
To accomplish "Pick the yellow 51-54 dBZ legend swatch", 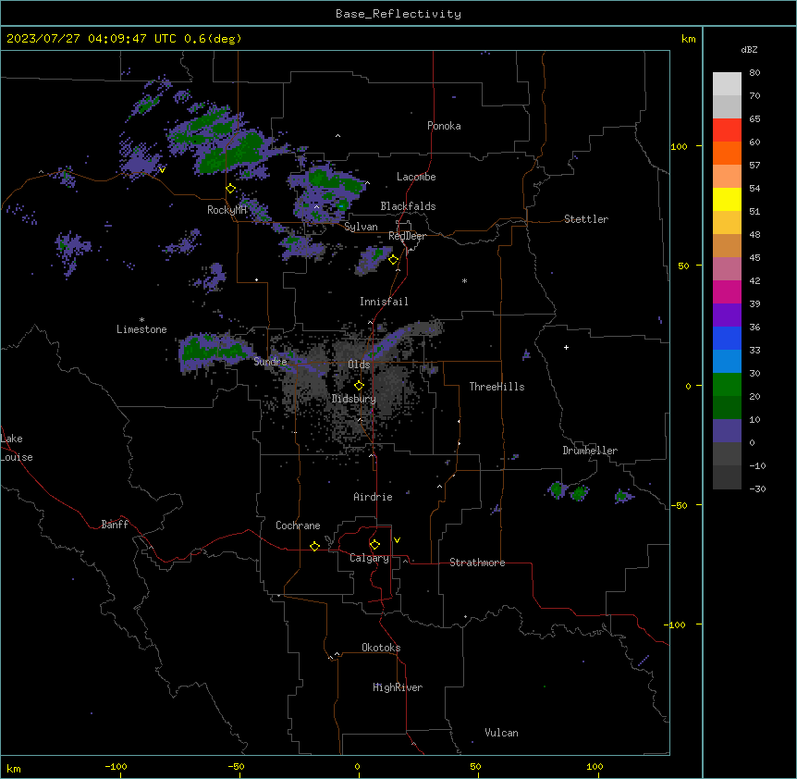I will [x=727, y=199].
